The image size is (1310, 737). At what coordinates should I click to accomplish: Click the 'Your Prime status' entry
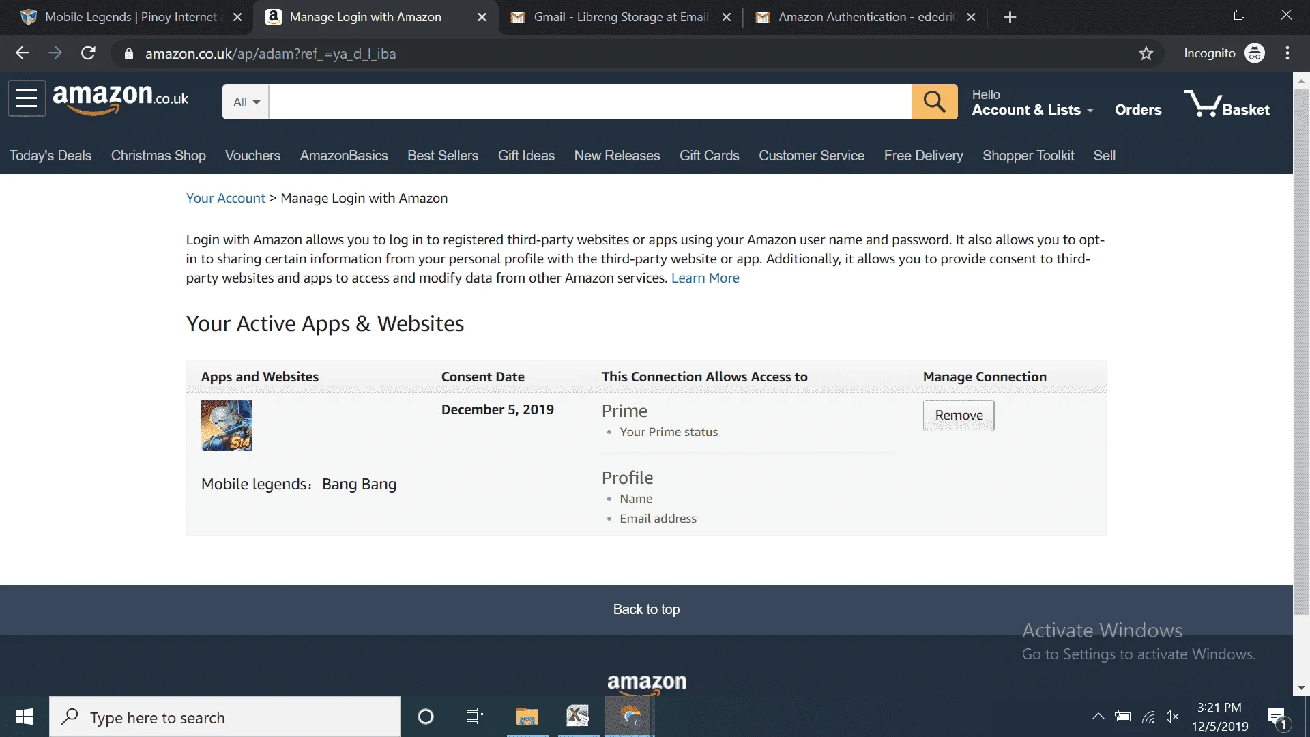point(669,432)
